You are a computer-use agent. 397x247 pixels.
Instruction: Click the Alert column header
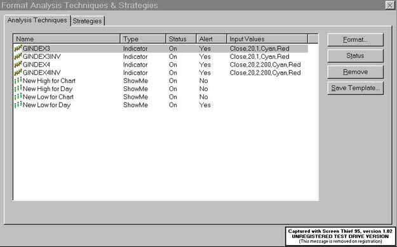click(212, 39)
